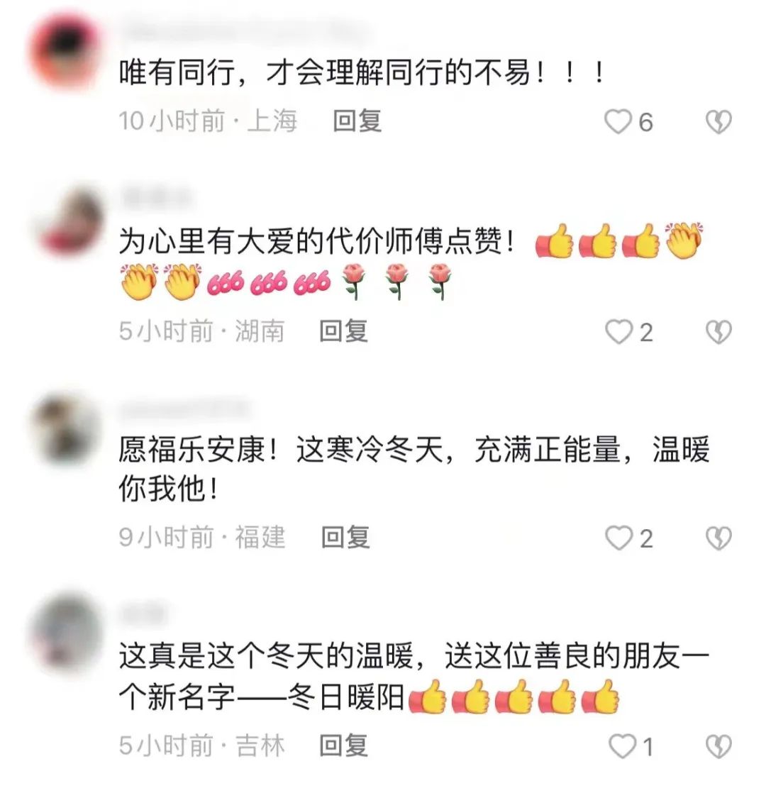Reply to the Hunan comment via 回复
766x793 pixels.
(343, 332)
